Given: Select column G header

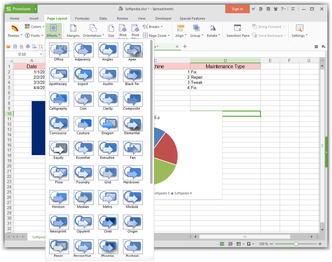Looking at the screenshot, I should tap(309, 61).
